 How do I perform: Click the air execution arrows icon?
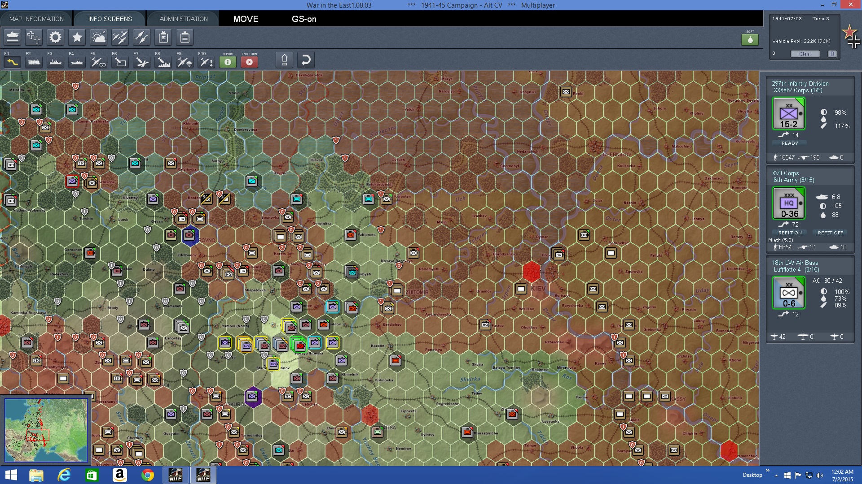tap(141, 37)
